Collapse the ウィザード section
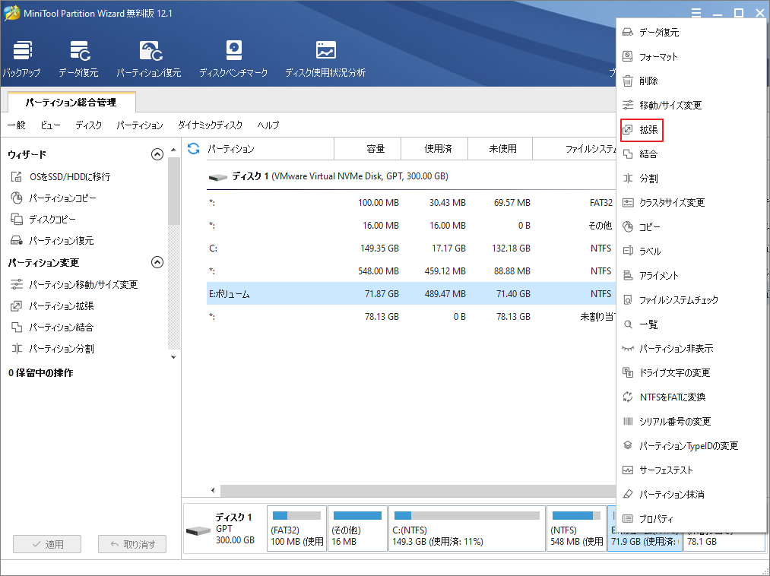This screenshot has height=576, width=770. coord(157,154)
